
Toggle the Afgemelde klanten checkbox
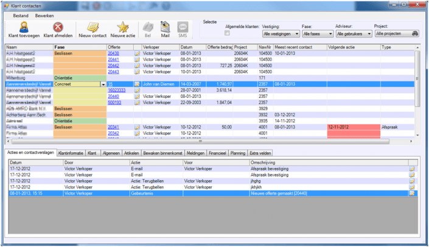tap(228, 33)
